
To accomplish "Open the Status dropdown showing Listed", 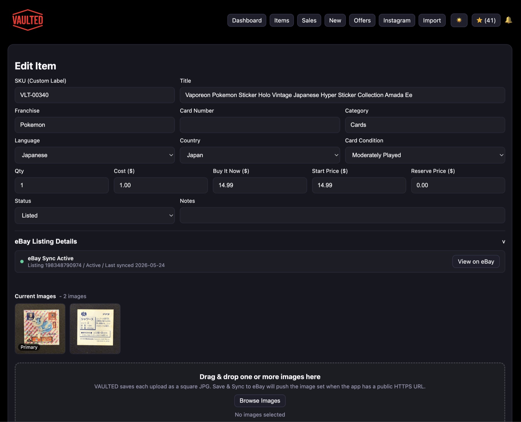I will tap(95, 215).
